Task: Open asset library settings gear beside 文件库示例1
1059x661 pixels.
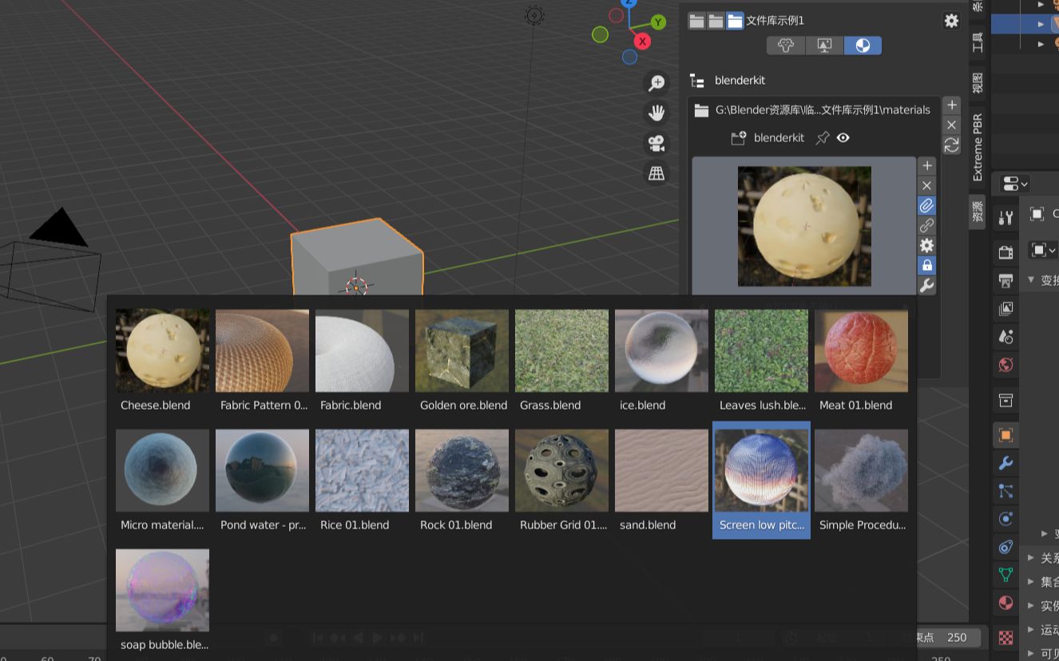Action: (x=951, y=21)
